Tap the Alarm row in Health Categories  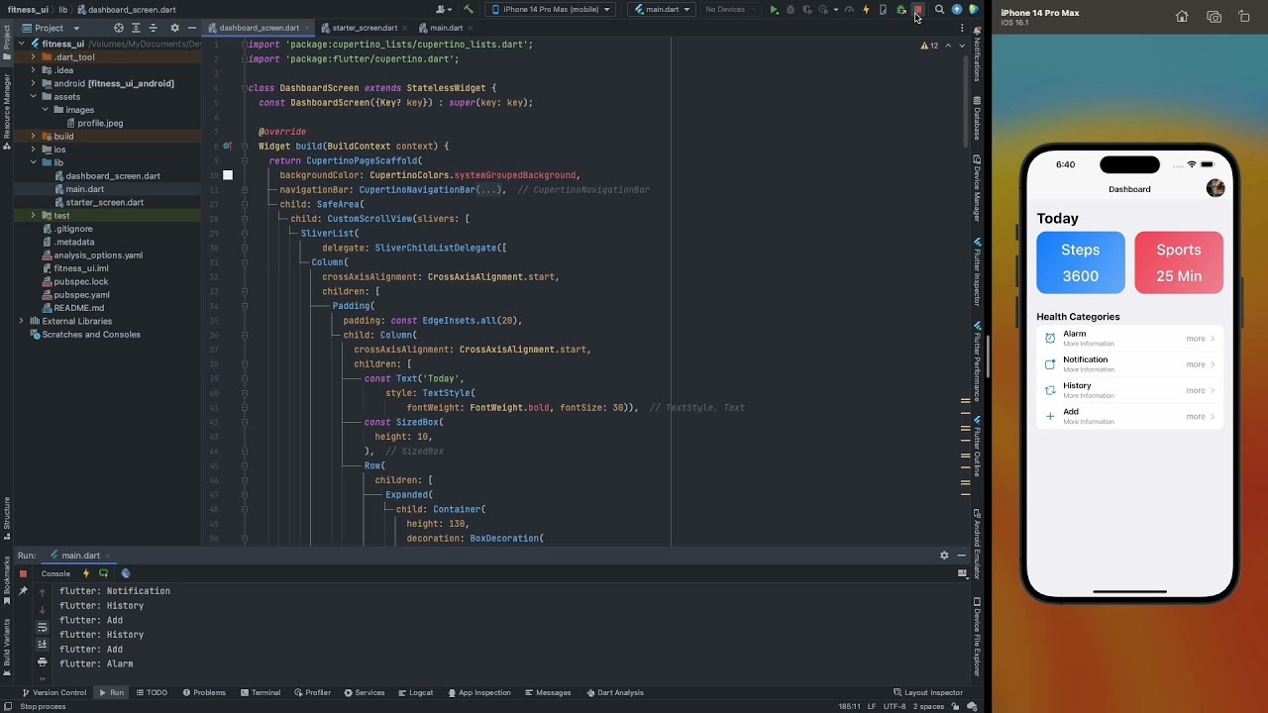pos(1129,338)
